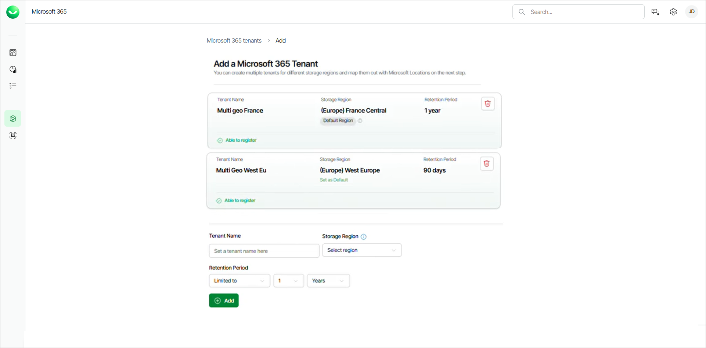Click the Add a Microsoft 365 Tenant heading

point(266,64)
